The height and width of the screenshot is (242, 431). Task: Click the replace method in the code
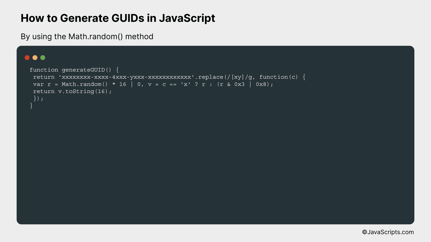(x=211, y=77)
